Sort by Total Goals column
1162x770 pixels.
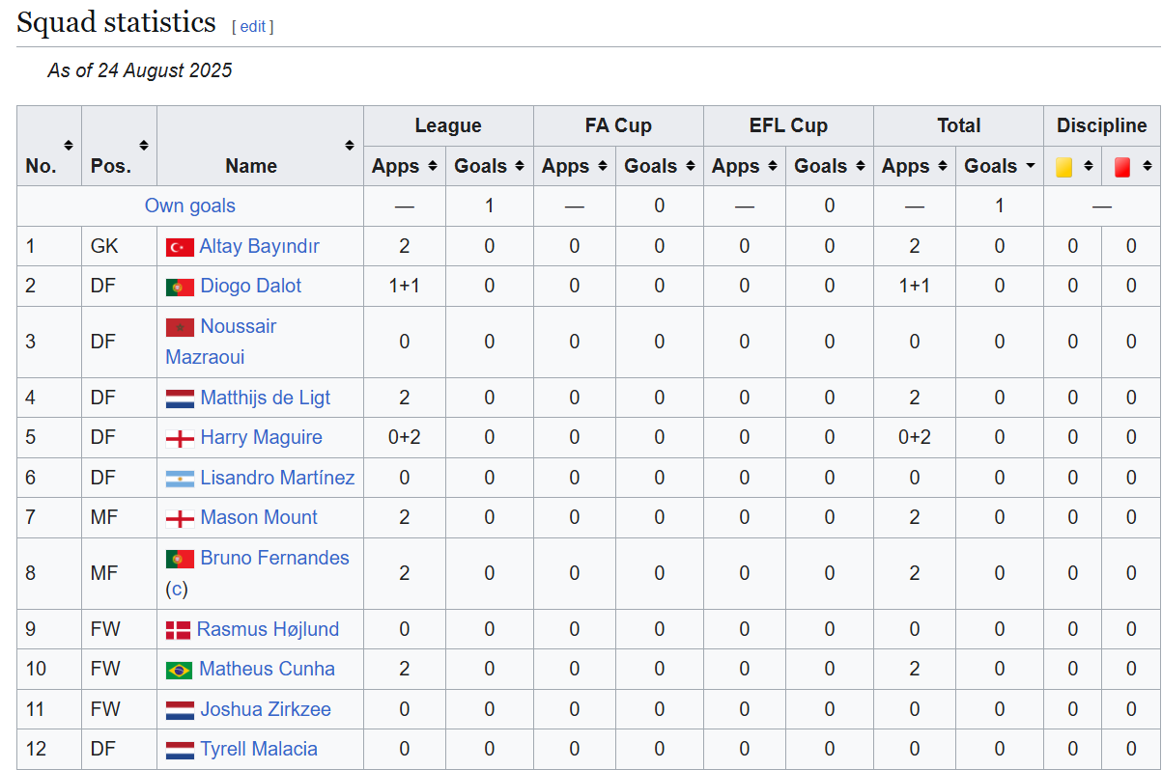1031,166
